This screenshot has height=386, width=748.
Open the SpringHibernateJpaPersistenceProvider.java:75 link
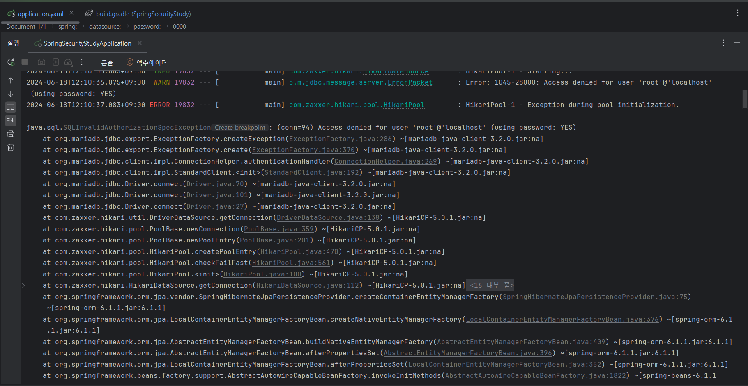click(x=595, y=297)
